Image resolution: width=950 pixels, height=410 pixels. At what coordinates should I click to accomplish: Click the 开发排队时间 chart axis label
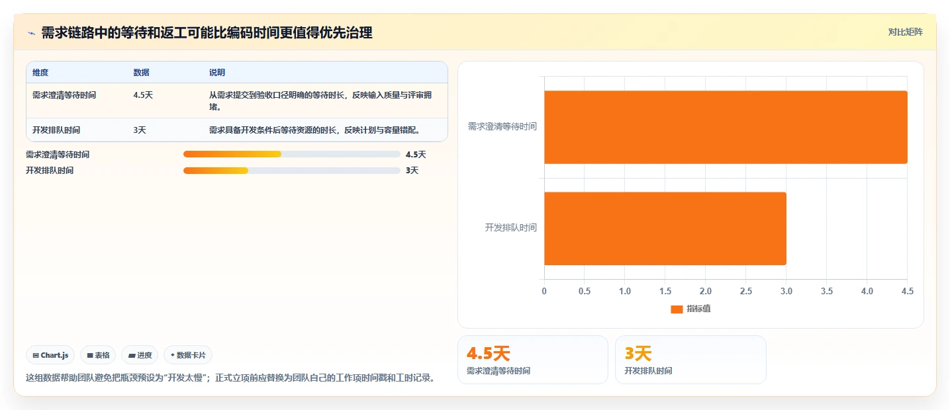511,227
